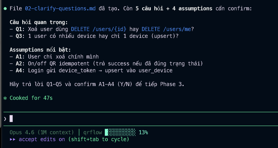Click the context usage progress bar
This screenshot has width=278, height=148.
120,132
